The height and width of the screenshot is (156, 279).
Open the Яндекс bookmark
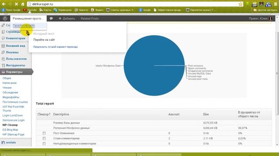click(97, 10)
